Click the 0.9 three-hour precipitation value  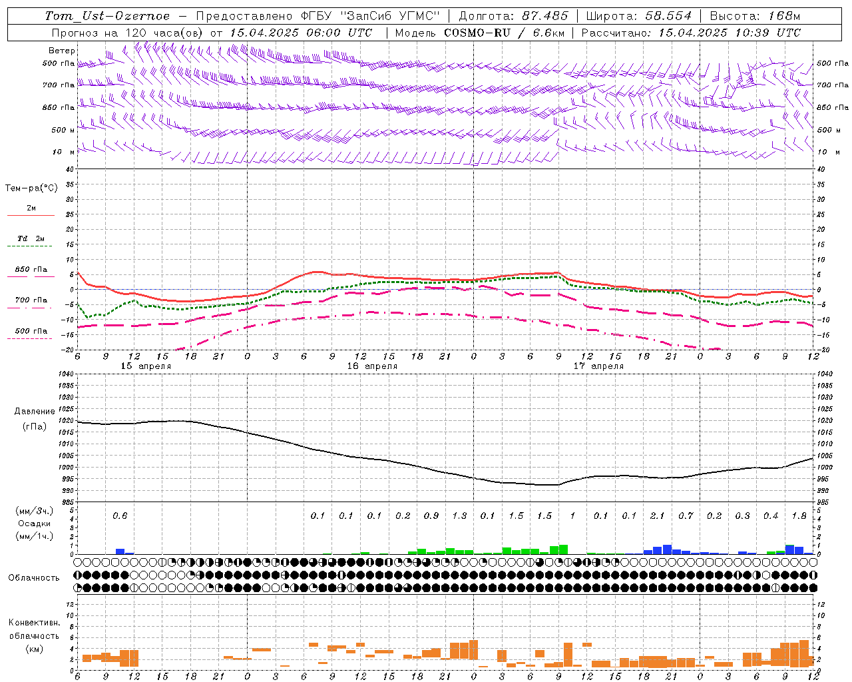click(431, 515)
